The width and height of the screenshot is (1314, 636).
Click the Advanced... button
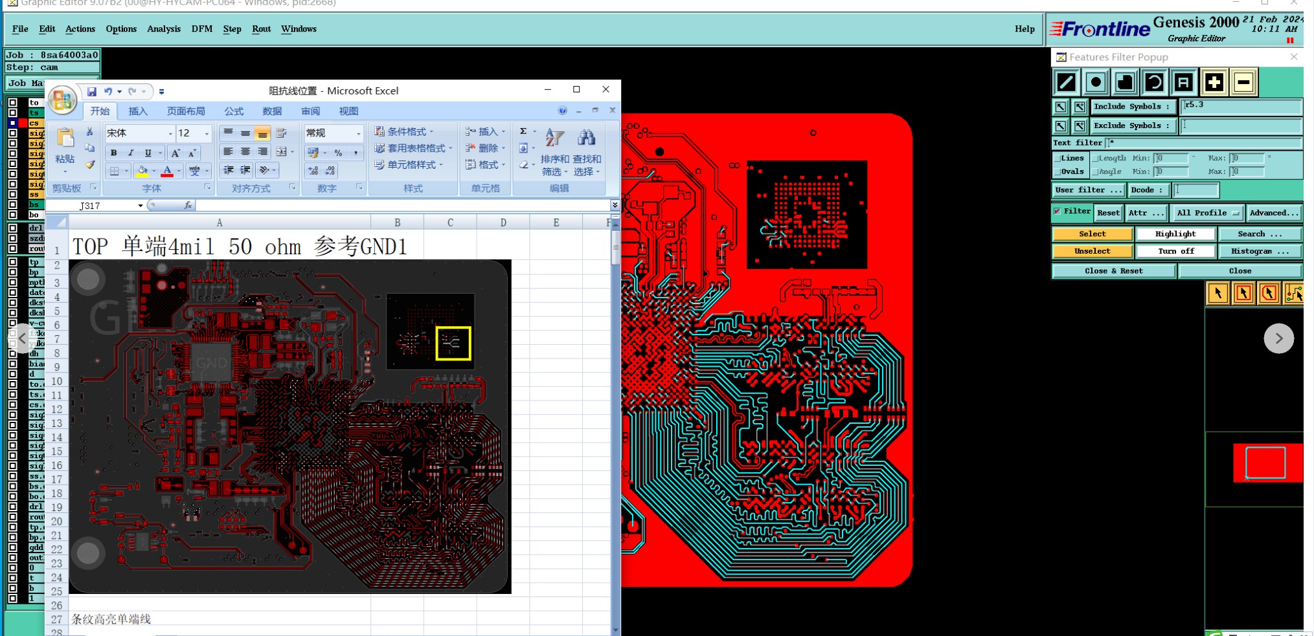point(1274,213)
